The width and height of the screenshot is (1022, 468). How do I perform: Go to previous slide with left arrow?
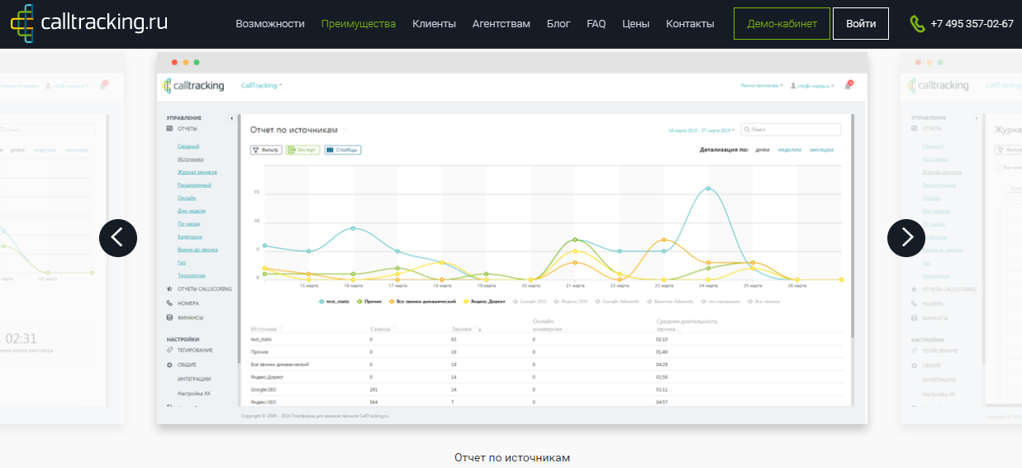118,238
